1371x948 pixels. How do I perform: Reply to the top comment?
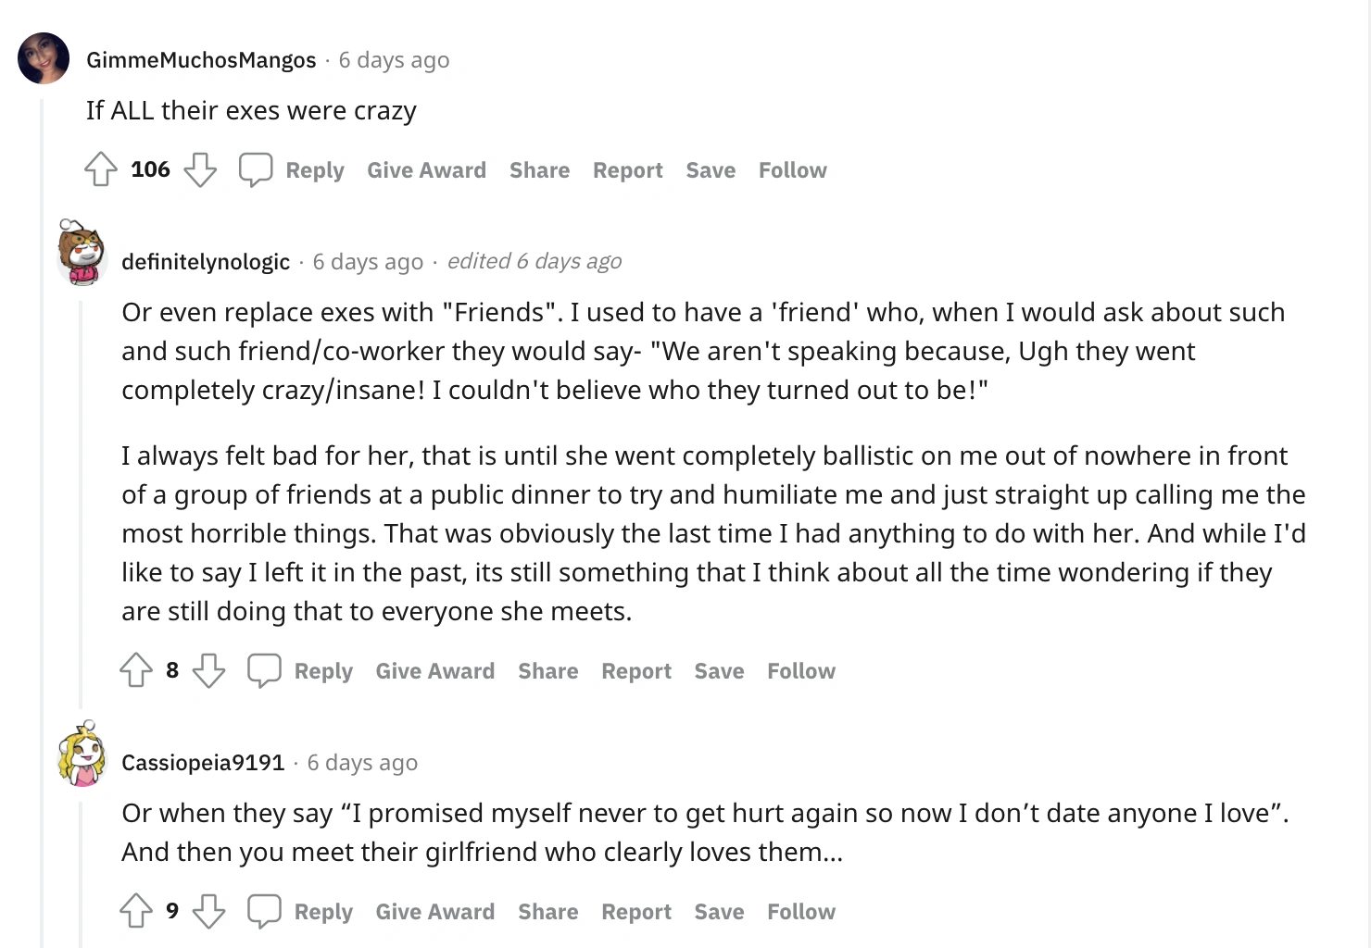coord(314,170)
